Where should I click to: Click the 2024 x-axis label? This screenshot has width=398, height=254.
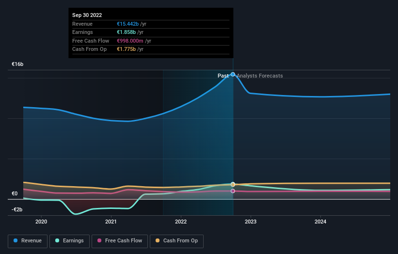click(x=320, y=222)
